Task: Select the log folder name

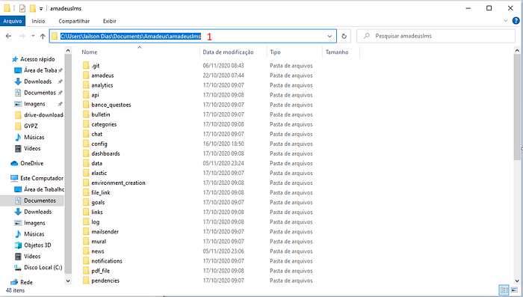Action: coord(96,222)
